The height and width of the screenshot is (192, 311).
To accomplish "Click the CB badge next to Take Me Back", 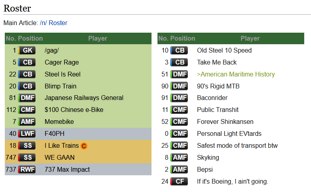I will (x=179, y=62).
